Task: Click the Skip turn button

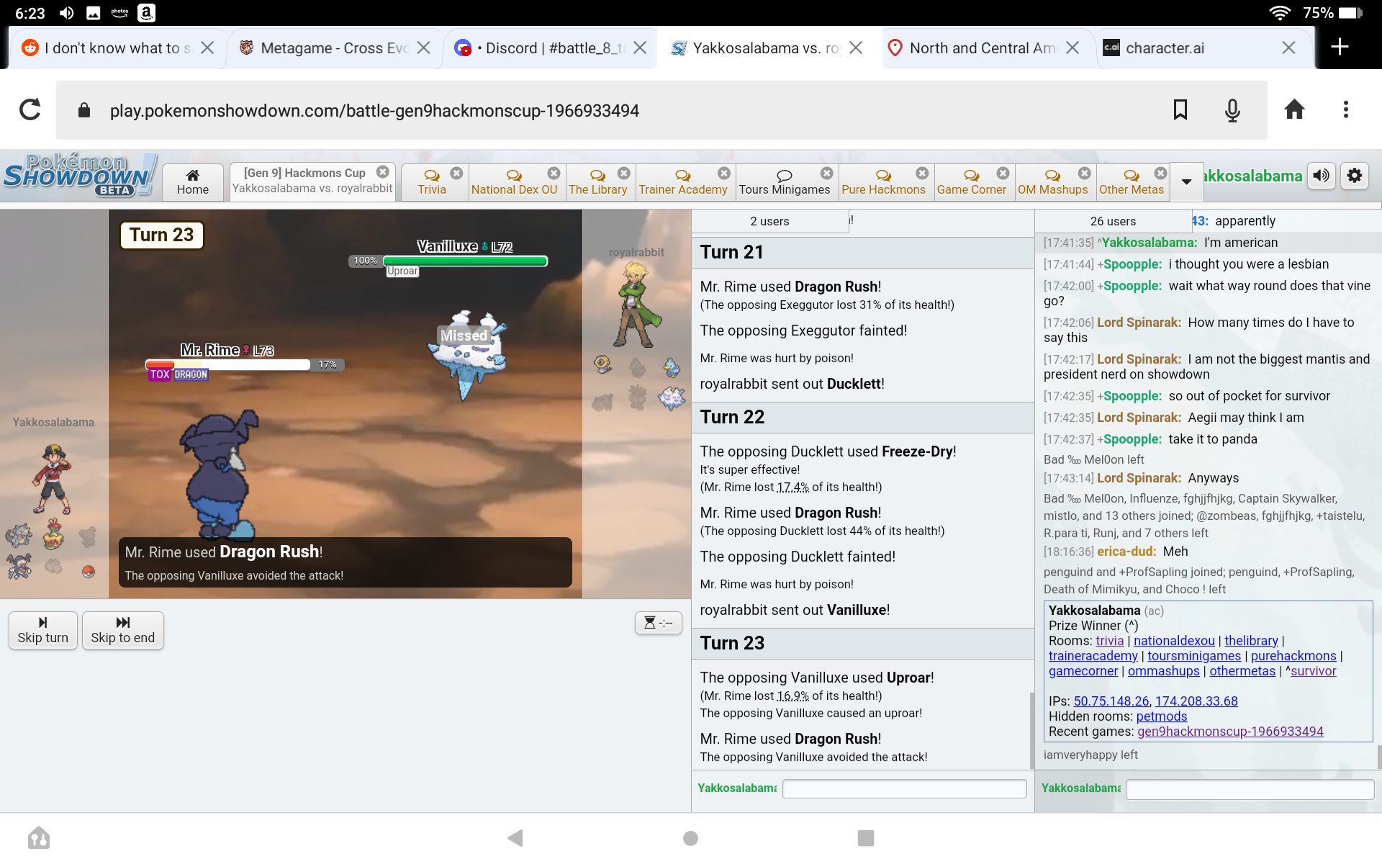Action: click(x=42, y=630)
